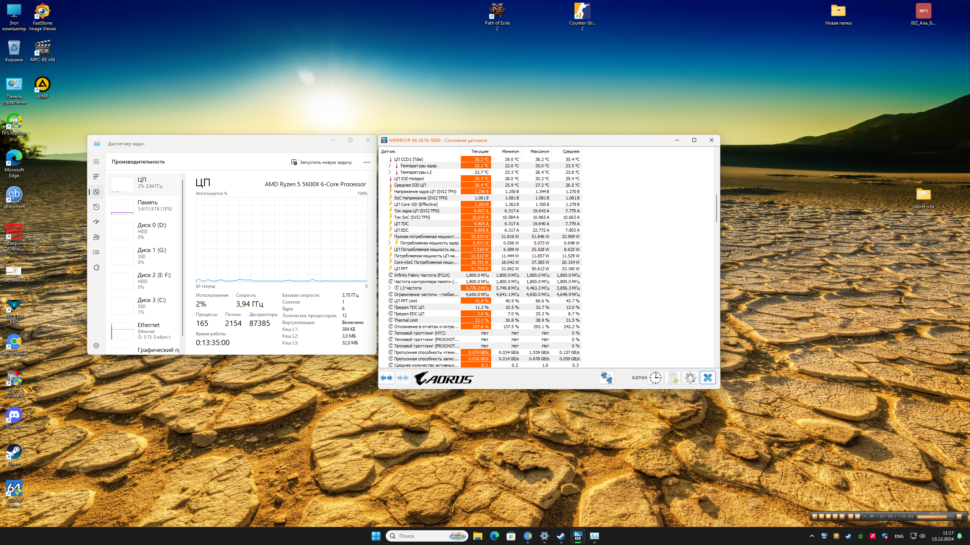The image size is (970, 545).
Task: Open the three-dot more options menu
Action: [366, 162]
